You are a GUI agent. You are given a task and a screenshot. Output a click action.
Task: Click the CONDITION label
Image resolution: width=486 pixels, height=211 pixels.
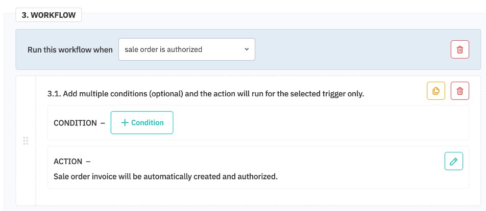pos(75,123)
